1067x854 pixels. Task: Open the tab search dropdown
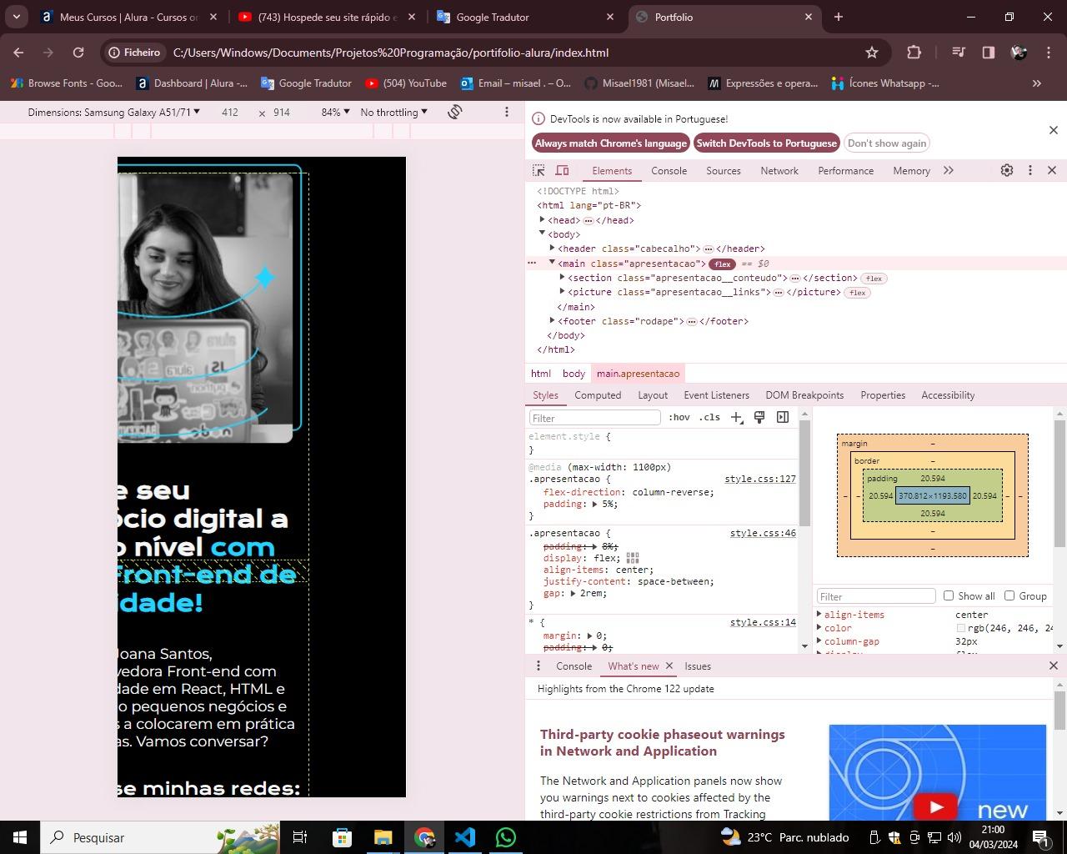16,17
